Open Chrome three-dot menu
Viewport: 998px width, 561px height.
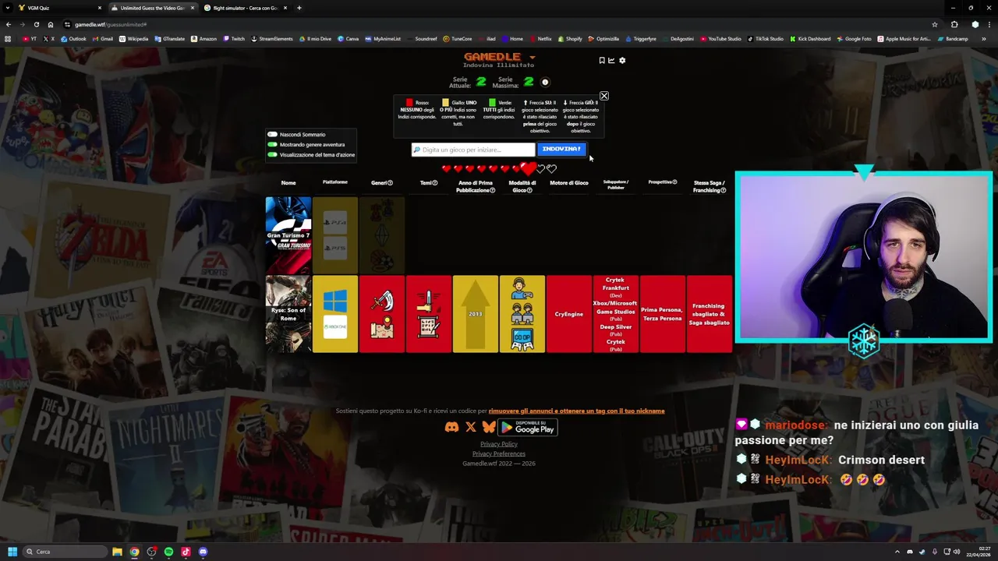point(989,24)
